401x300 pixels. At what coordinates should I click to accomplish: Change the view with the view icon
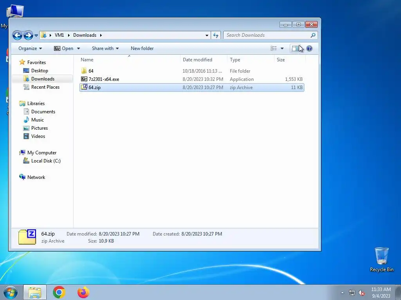[274, 48]
